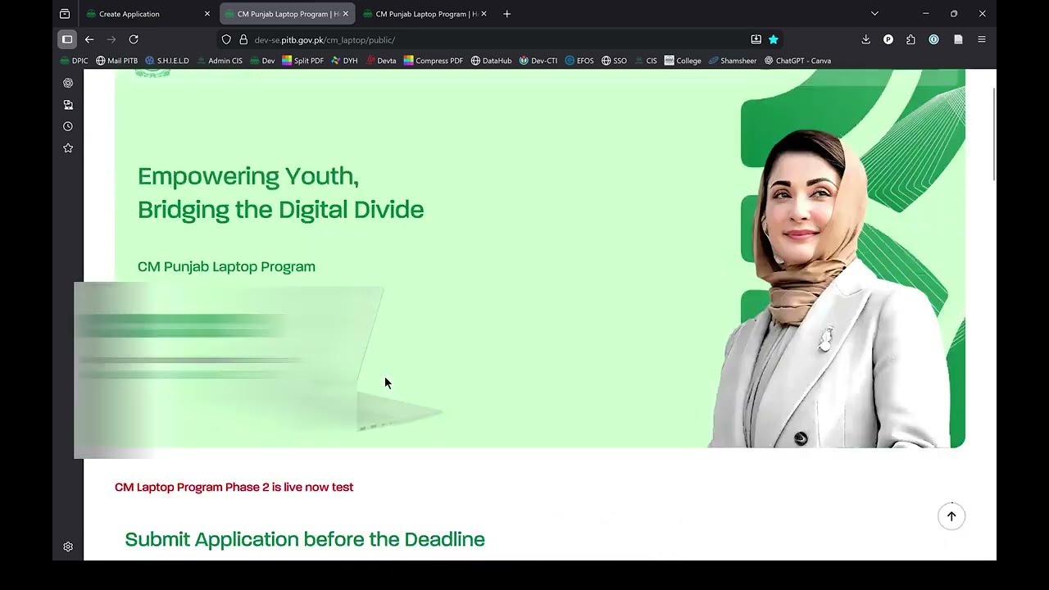Close the active CM Punjab Laptop tab

[345, 14]
